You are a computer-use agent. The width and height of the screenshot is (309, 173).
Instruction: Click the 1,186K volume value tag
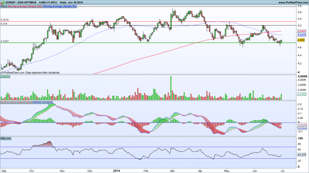pos(302,94)
